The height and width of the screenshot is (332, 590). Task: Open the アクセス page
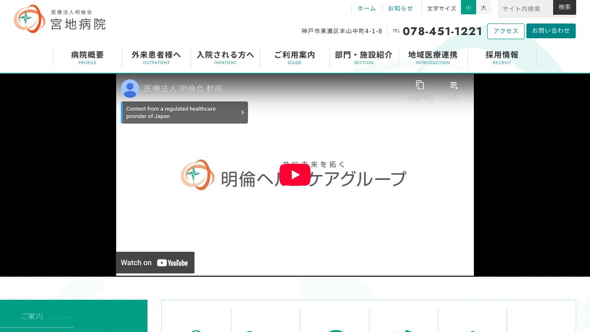click(506, 31)
